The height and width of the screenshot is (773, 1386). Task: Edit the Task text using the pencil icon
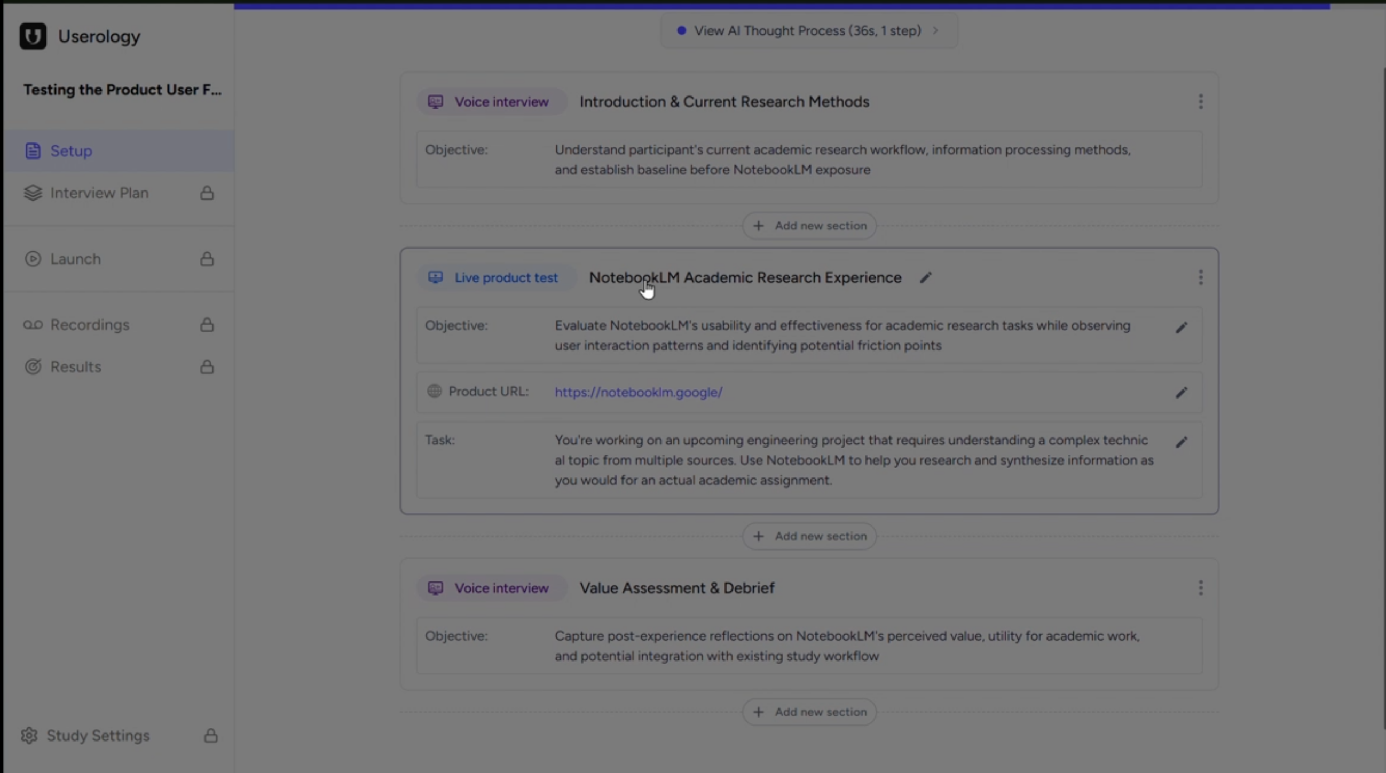tap(1182, 442)
